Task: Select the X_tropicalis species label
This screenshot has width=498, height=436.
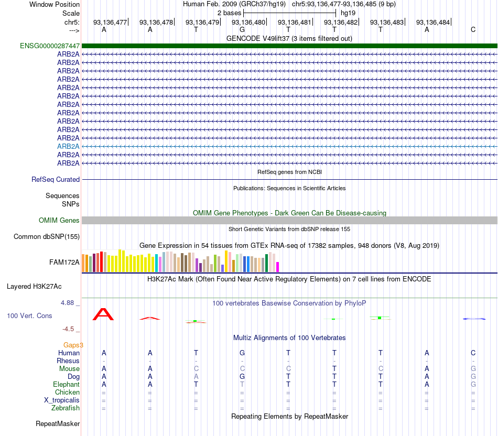Action: click(62, 400)
